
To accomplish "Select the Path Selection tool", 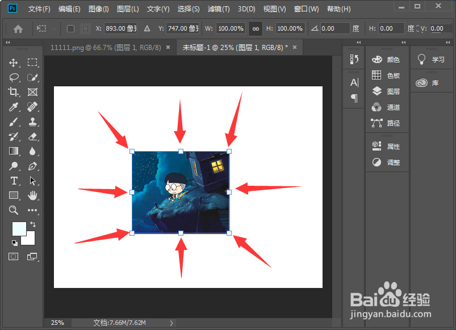I will [x=32, y=181].
